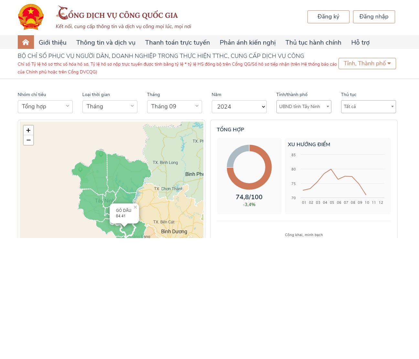Open Phản ánh kiến nghị page
This screenshot has width=419, height=359.
pos(248,42)
